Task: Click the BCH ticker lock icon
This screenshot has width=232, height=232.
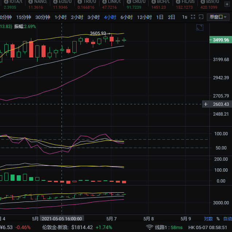Action: (x=153, y=2)
